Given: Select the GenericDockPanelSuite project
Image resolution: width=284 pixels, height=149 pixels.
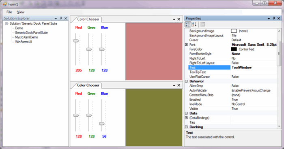Looking at the screenshot, I should coord(31,32).
